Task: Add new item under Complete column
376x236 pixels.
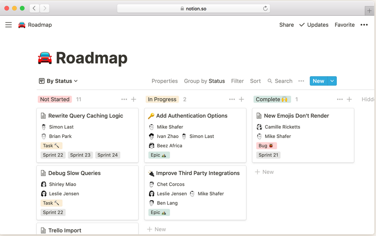Action: tap(264, 172)
